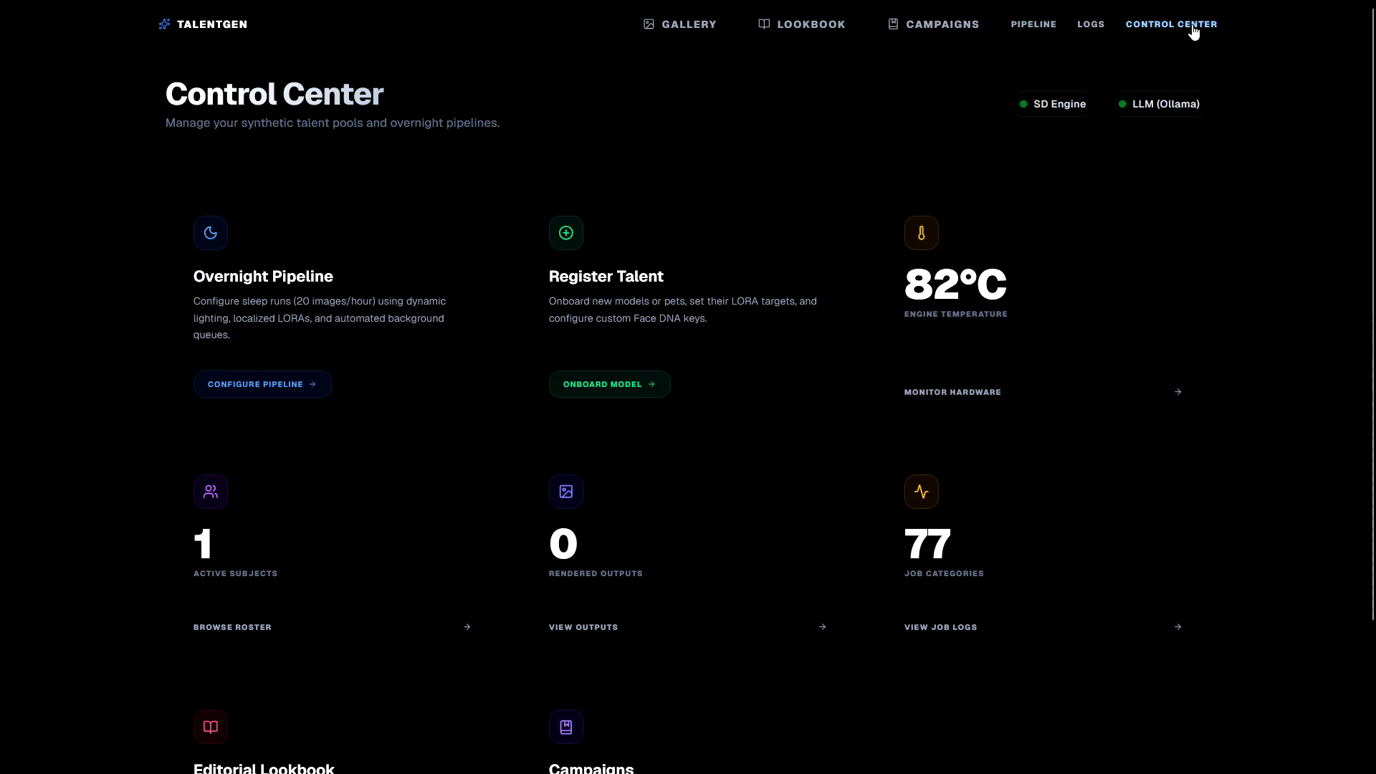This screenshot has height=774, width=1376.
Task: Click the arrow next to Monitor Hardware
Action: point(1177,392)
